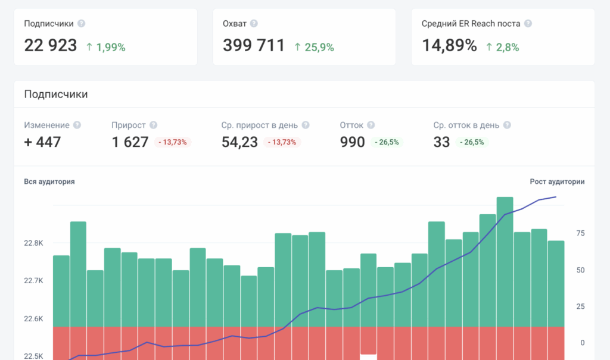
Task: Click help icon for Ср. отток в день
Action: pyautogui.click(x=507, y=126)
